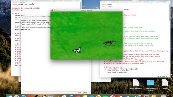Click the 'Python 3.6.4' version line in Shell
This screenshot has width=173, height=97.
tap(36, 20)
